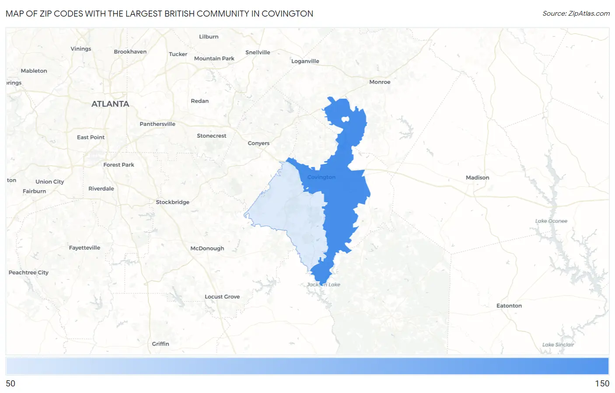Click the Union City map label

pos(49,182)
